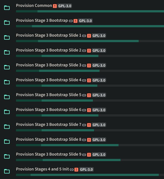The height and width of the screenshot is (179, 164).
Task: Click link icon beside Stages 4 and 5 Init
Action: (72, 170)
